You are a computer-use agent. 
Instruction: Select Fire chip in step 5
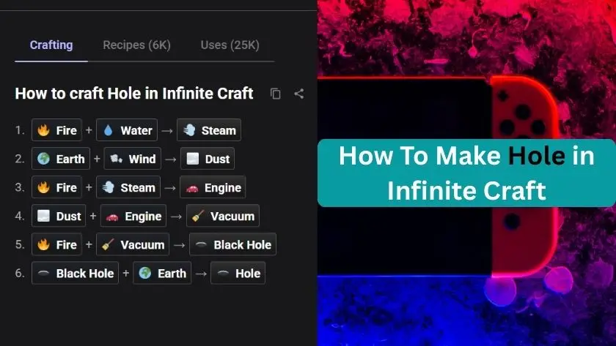[x=56, y=244]
